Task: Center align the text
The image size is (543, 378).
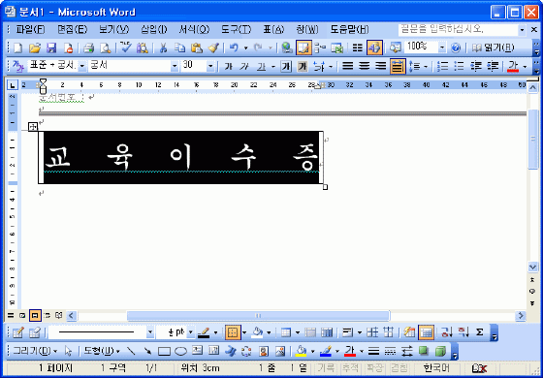Action: tap(365, 66)
